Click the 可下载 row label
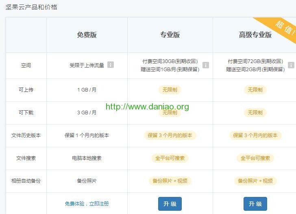 pyautogui.click(x=26, y=113)
